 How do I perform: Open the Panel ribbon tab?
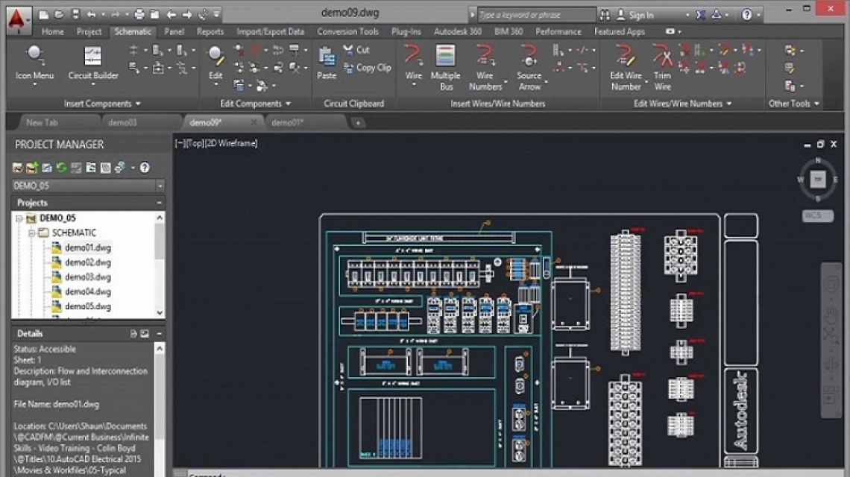(x=174, y=31)
